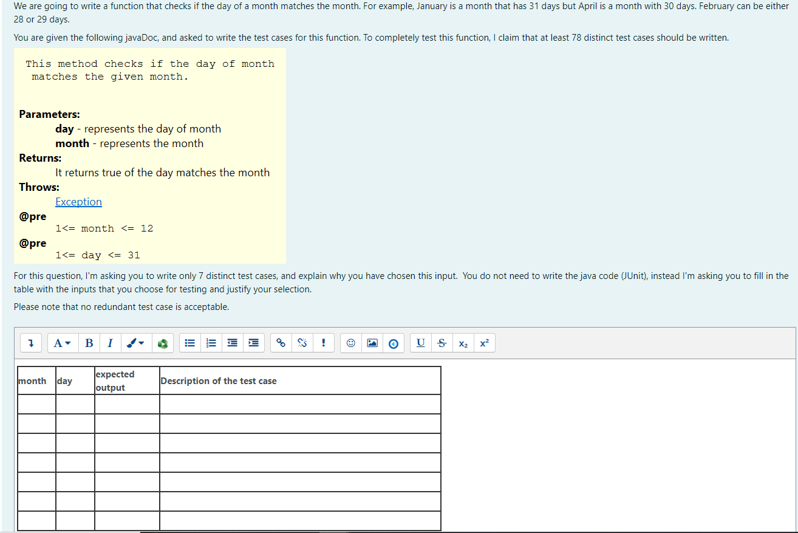Image resolution: width=798 pixels, height=533 pixels.
Task: Toggle underline formatting
Action: (420, 343)
